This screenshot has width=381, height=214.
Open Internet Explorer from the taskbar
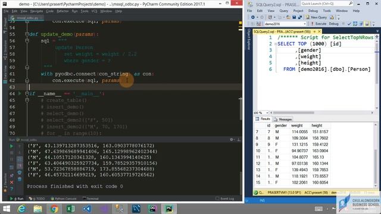[22, 209]
